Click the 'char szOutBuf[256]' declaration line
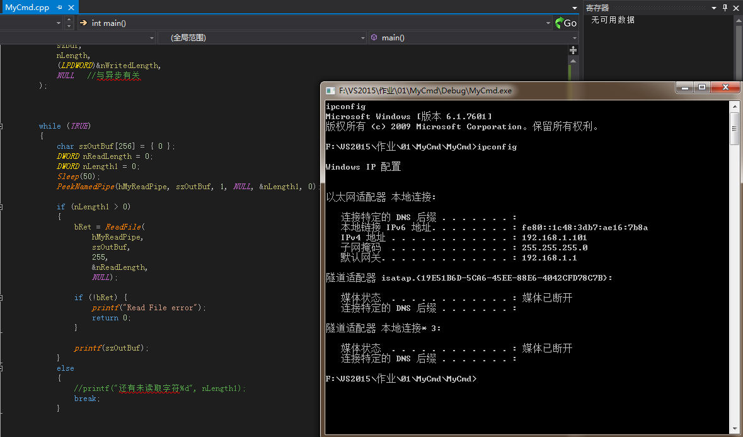The height and width of the screenshot is (437, 743). [x=115, y=146]
